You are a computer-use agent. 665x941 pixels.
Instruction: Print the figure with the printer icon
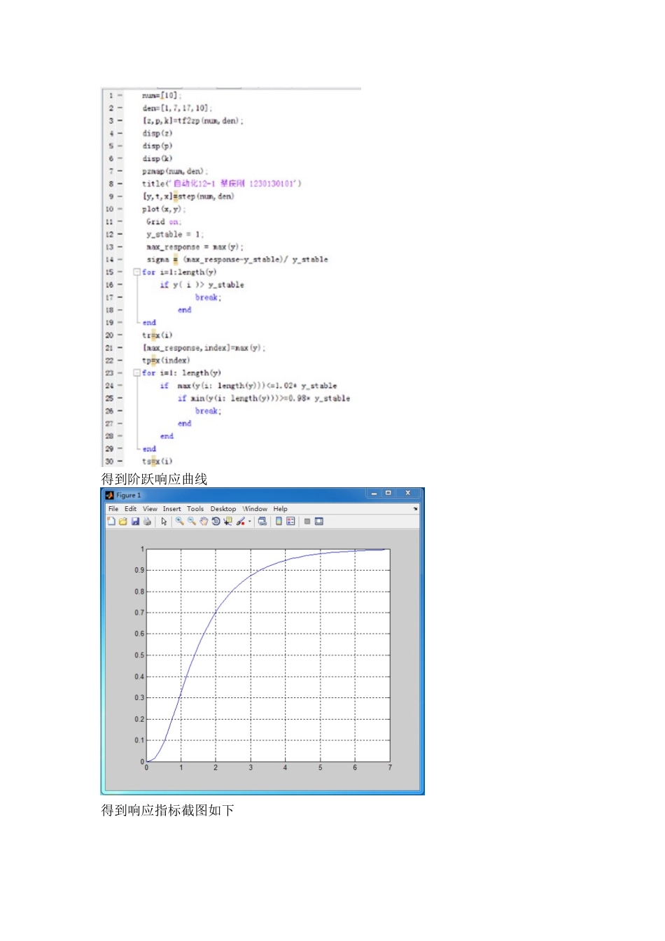pyautogui.click(x=147, y=522)
